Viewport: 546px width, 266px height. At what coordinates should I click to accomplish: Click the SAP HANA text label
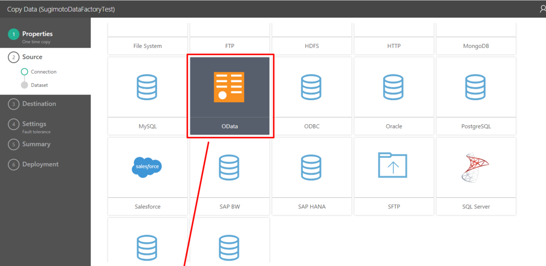[311, 206]
